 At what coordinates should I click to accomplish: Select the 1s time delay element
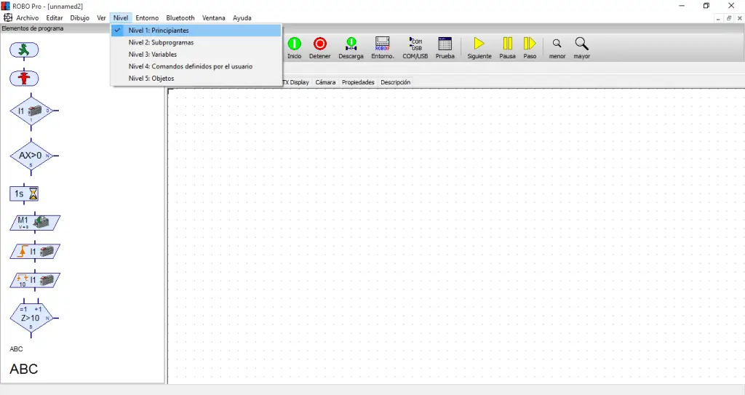click(24, 193)
